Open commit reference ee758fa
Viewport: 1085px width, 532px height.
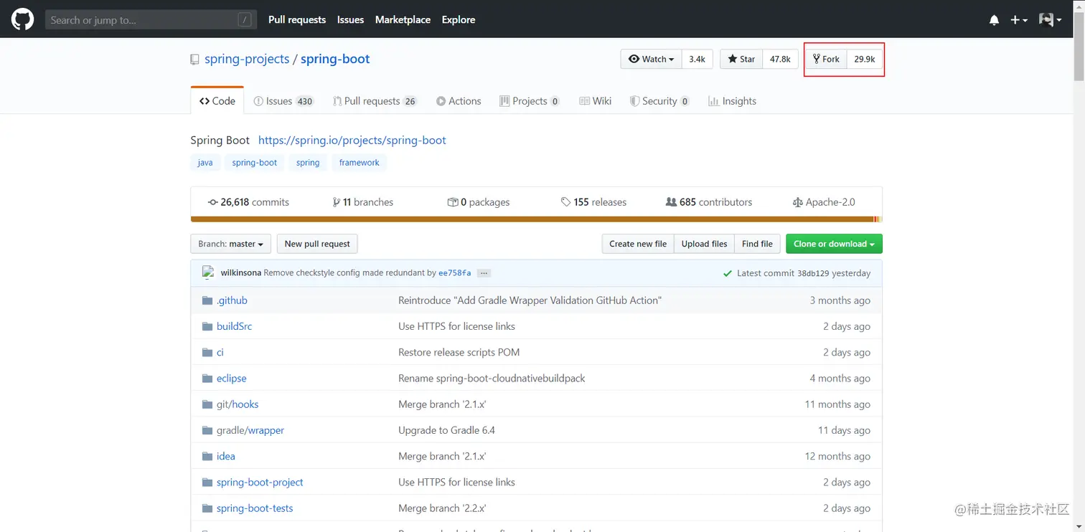(455, 273)
